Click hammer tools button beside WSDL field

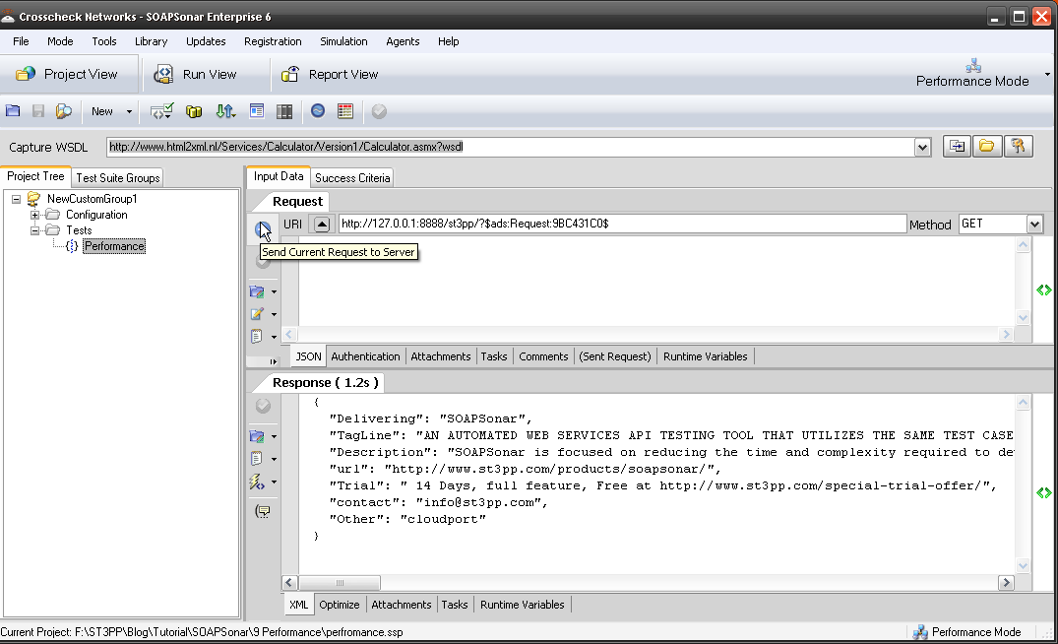click(x=1019, y=146)
